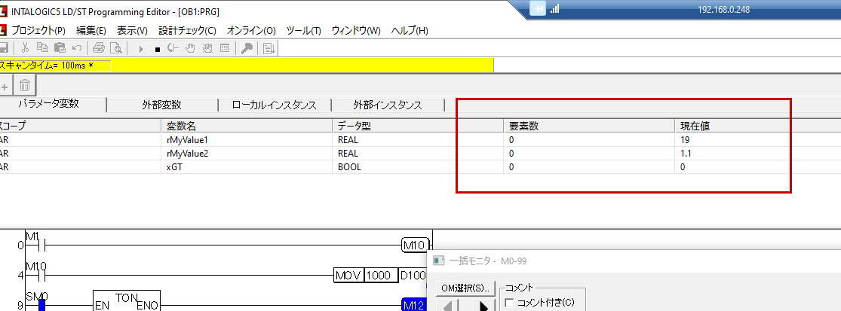
Task: Open the プロジェクト menu
Action: (38, 30)
